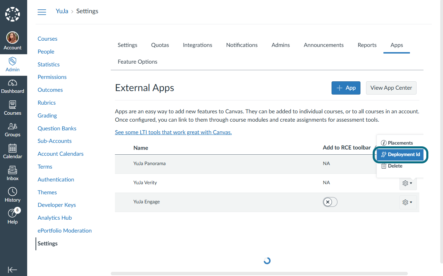Open the LTI tools link

click(x=173, y=132)
